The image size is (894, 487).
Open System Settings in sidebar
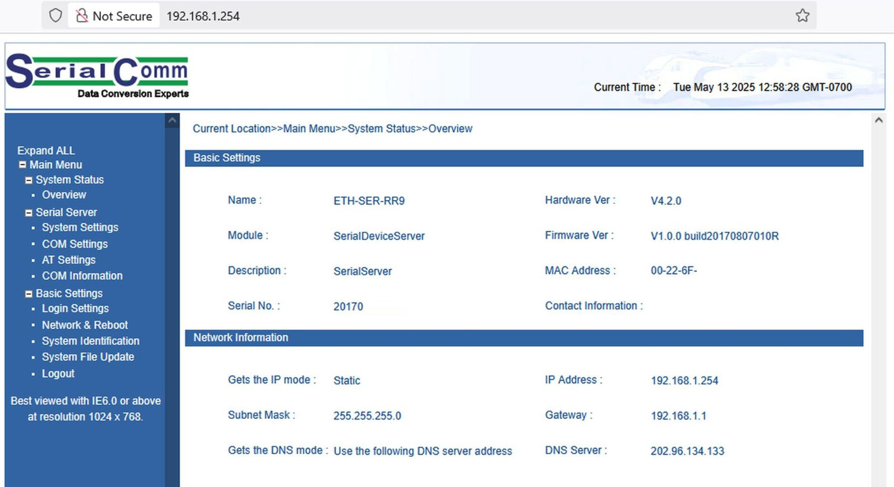80,227
